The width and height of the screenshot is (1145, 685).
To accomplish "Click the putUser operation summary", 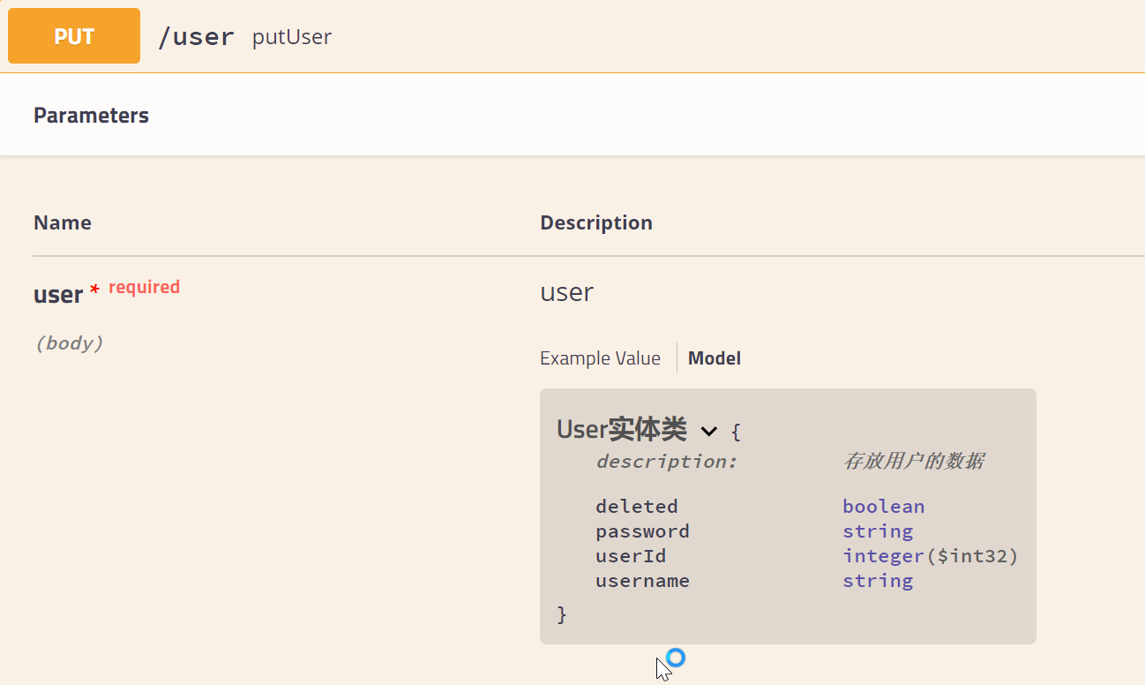I will (292, 37).
